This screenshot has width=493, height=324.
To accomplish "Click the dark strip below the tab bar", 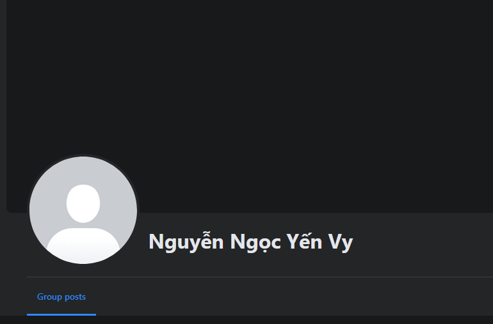I will click(x=247, y=320).
